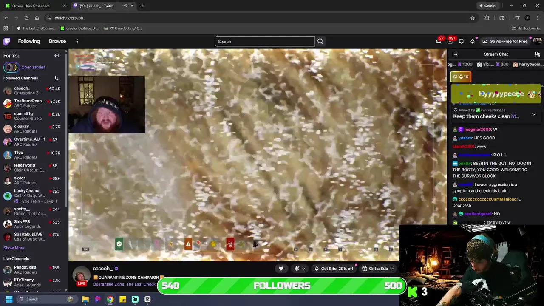Select PandaSkills in Live Channels
This screenshot has height=306, width=544.
tap(32, 269)
